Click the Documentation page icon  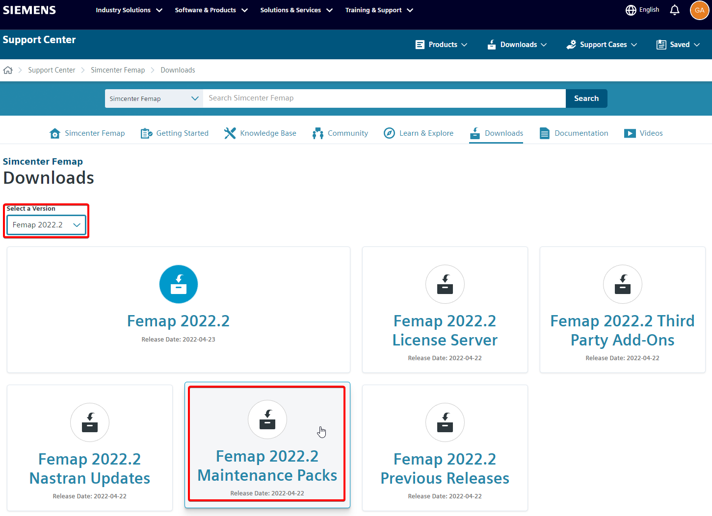point(545,133)
